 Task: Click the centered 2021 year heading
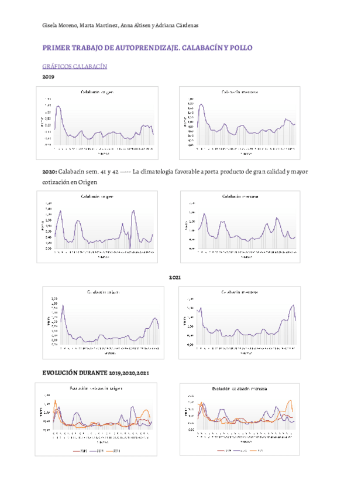pyautogui.click(x=175, y=277)
